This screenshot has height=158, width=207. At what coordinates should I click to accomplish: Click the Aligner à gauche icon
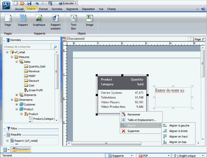click(165, 125)
